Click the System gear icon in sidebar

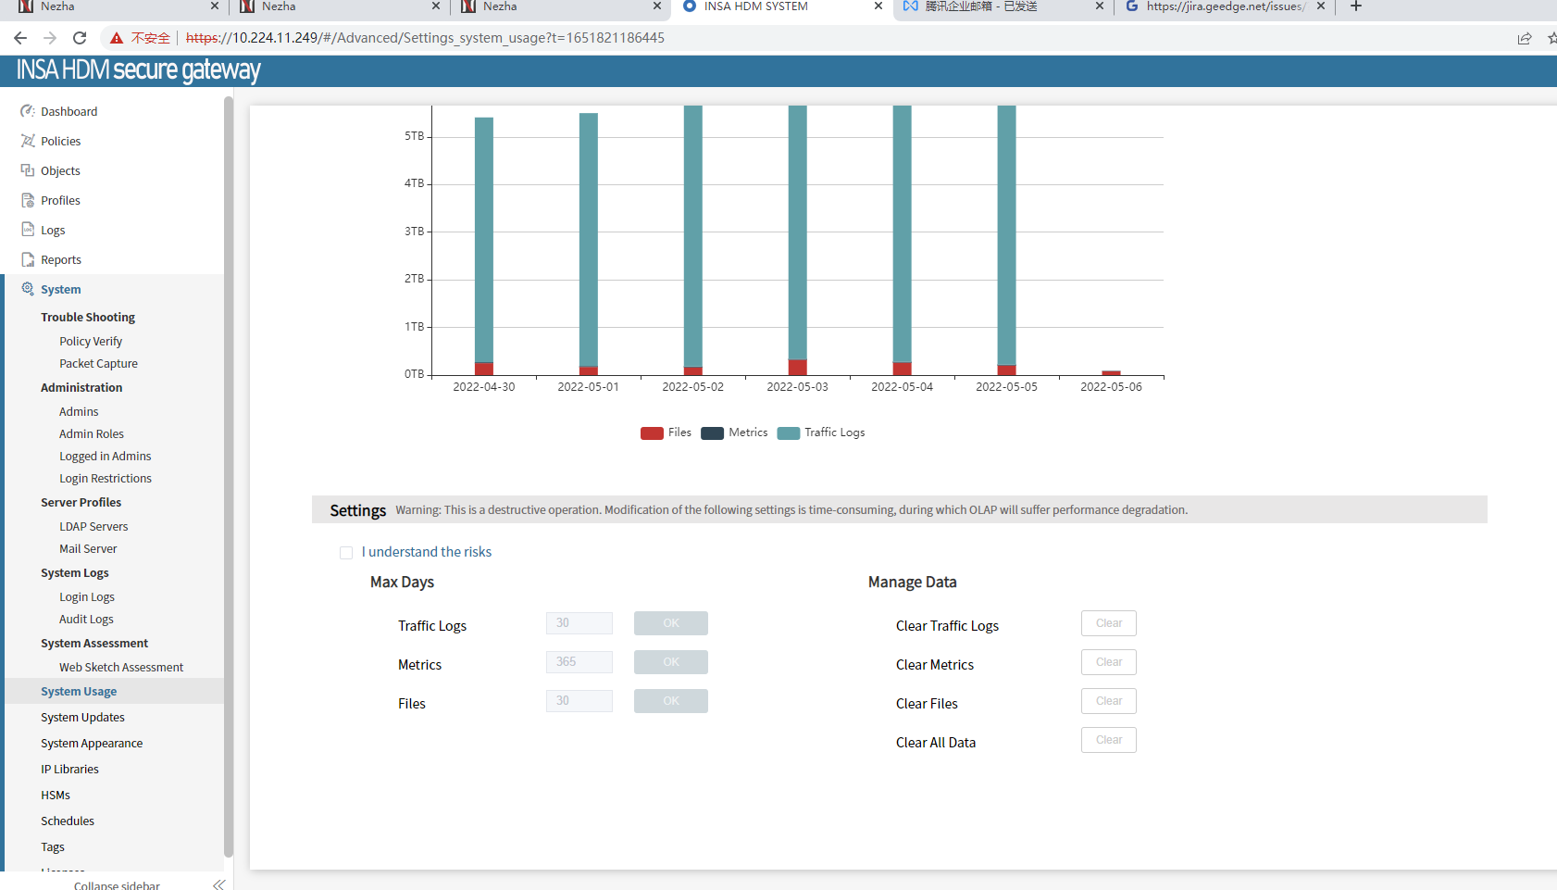click(x=28, y=289)
